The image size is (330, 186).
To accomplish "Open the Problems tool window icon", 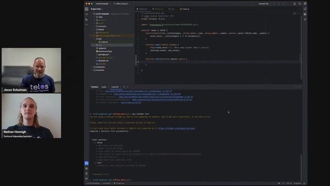I will click(x=87, y=174).
